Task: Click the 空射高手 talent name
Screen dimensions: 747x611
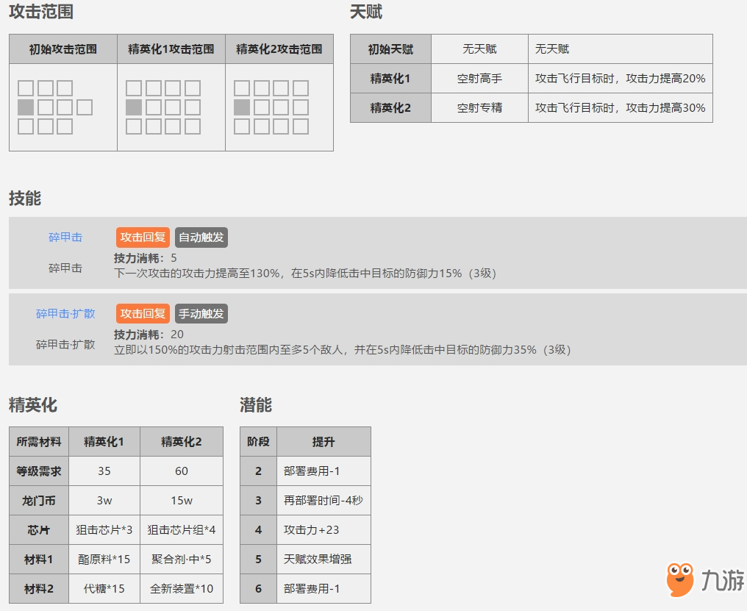Action: click(479, 79)
